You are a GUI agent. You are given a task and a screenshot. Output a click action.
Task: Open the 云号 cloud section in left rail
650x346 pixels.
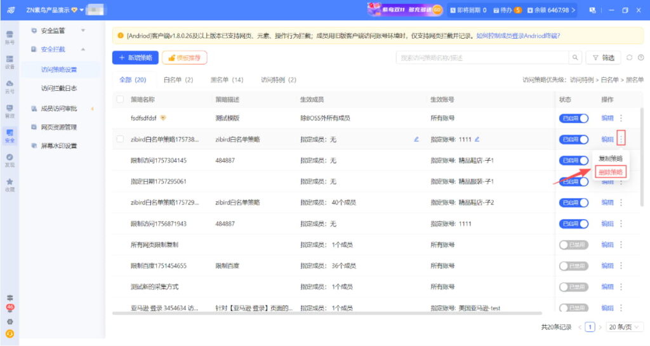[x=10, y=86]
